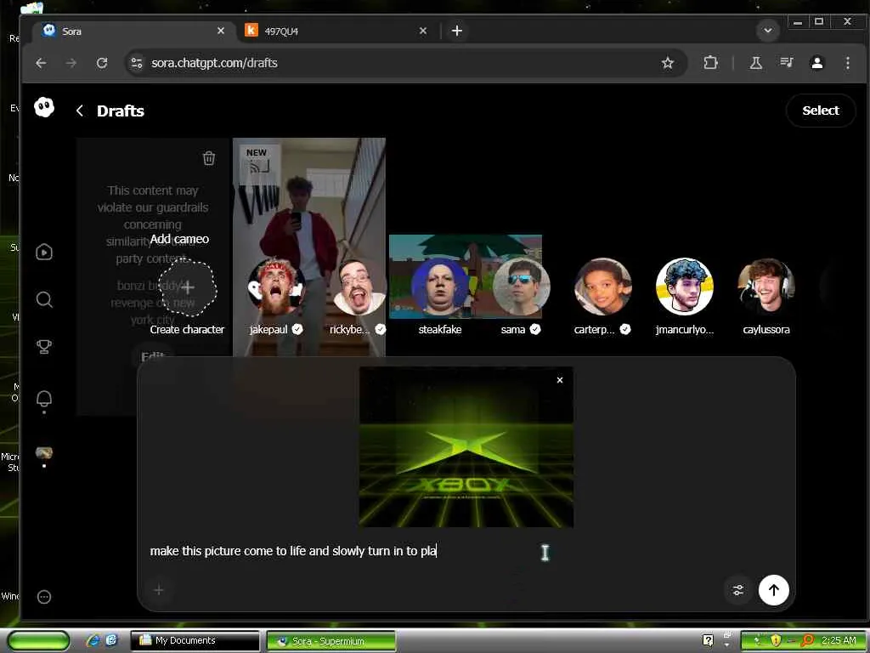Screen dimensions: 870x653
Task: Go back in browser history
Action: [41, 63]
